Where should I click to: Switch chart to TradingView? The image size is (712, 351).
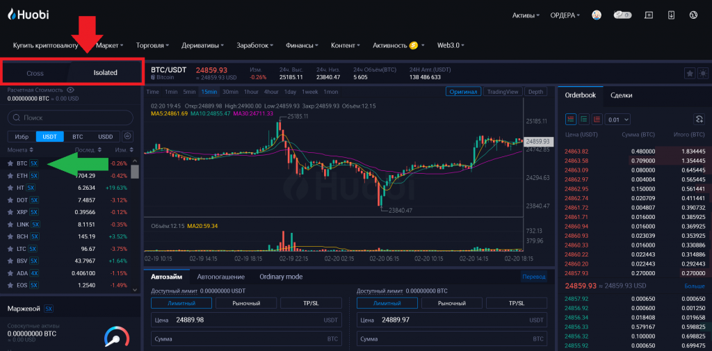click(503, 92)
